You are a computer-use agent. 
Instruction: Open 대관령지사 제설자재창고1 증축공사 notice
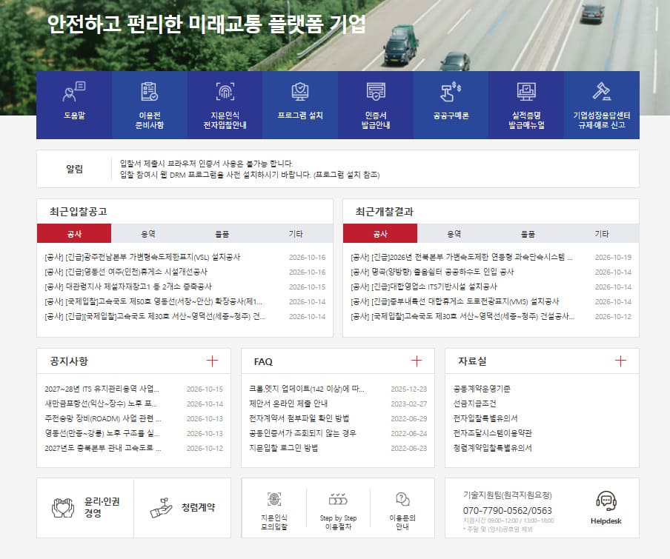128,287
